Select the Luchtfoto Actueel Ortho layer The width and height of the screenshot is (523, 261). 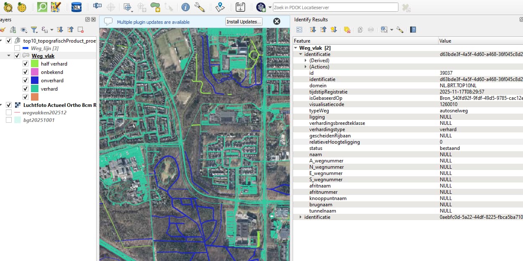[59, 105]
